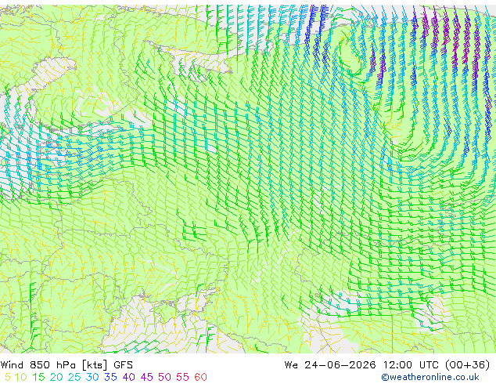The width and height of the screenshot is (496, 384).
Task: Click the legend value 20
Action: tap(56, 377)
